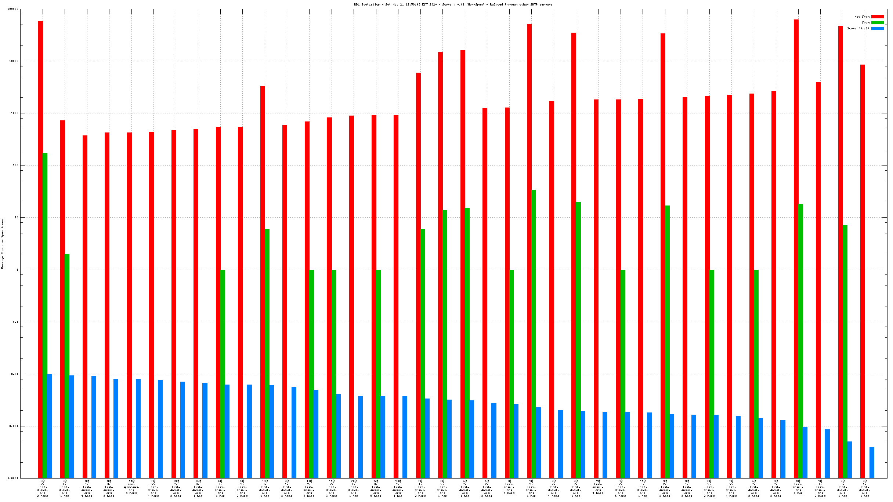The image size is (893, 502).
Task: Click the red Not Spam legend swatch
Action: tap(877, 17)
